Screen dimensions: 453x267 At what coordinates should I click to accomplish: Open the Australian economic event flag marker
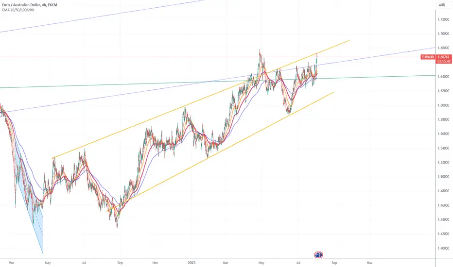pyautogui.click(x=318, y=254)
